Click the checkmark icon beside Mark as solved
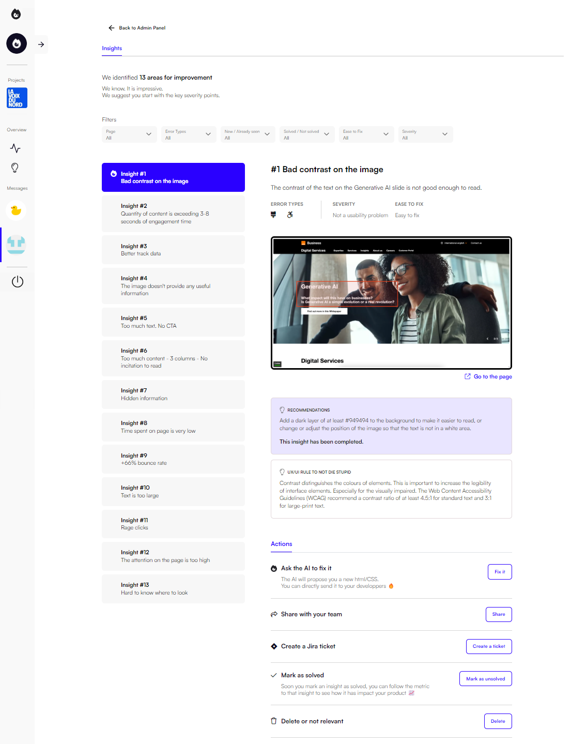The image size is (571, 744). pos(274,675)
